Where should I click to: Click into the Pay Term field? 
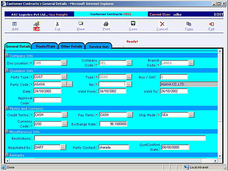point(113,115)
